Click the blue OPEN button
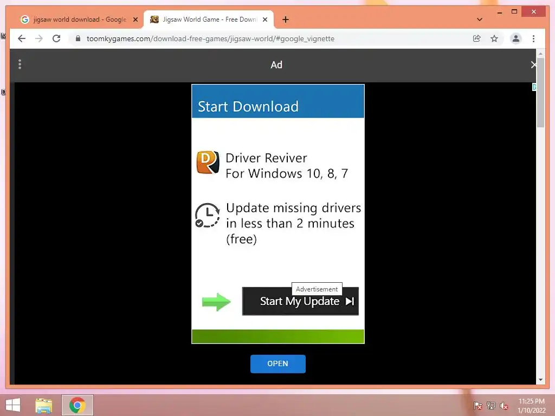This screenshot has width=555, height=416. 278,363
